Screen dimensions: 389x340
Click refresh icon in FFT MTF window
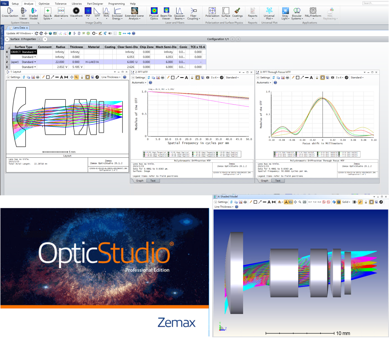pos(148,77)
